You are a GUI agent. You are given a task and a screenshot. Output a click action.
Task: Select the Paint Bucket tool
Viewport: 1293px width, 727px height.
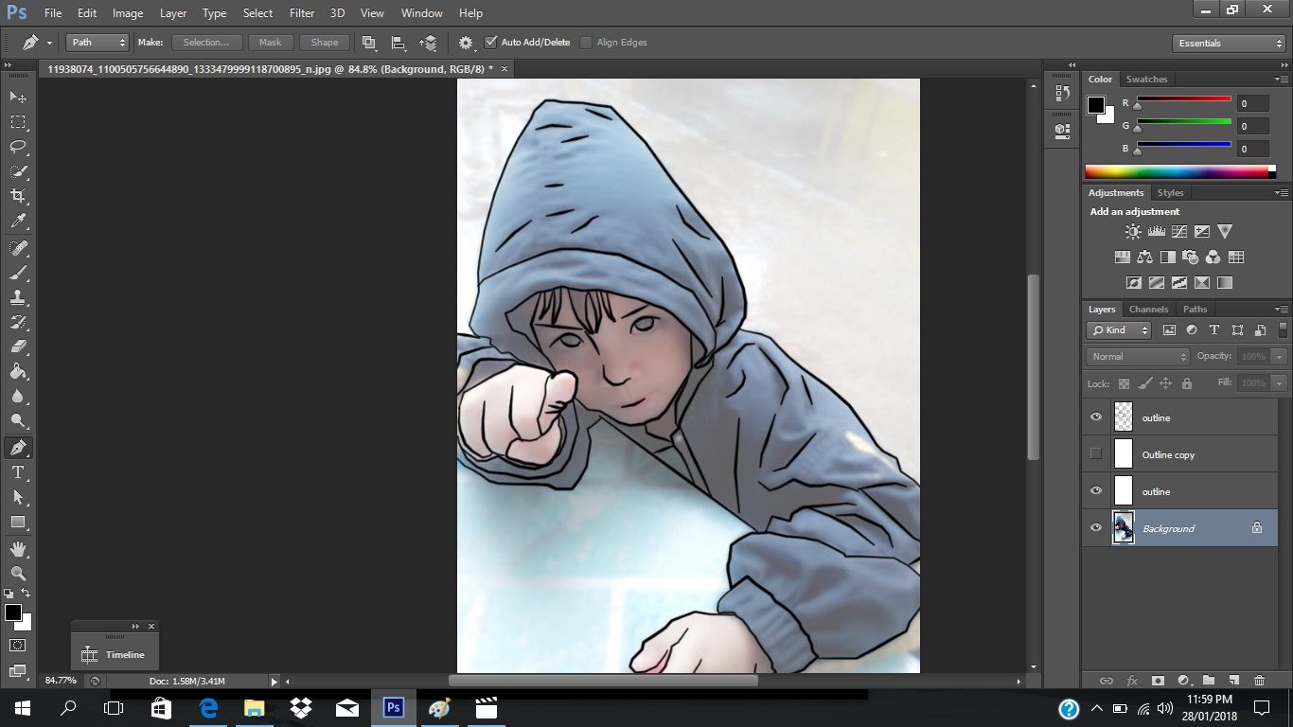point(18,371)
